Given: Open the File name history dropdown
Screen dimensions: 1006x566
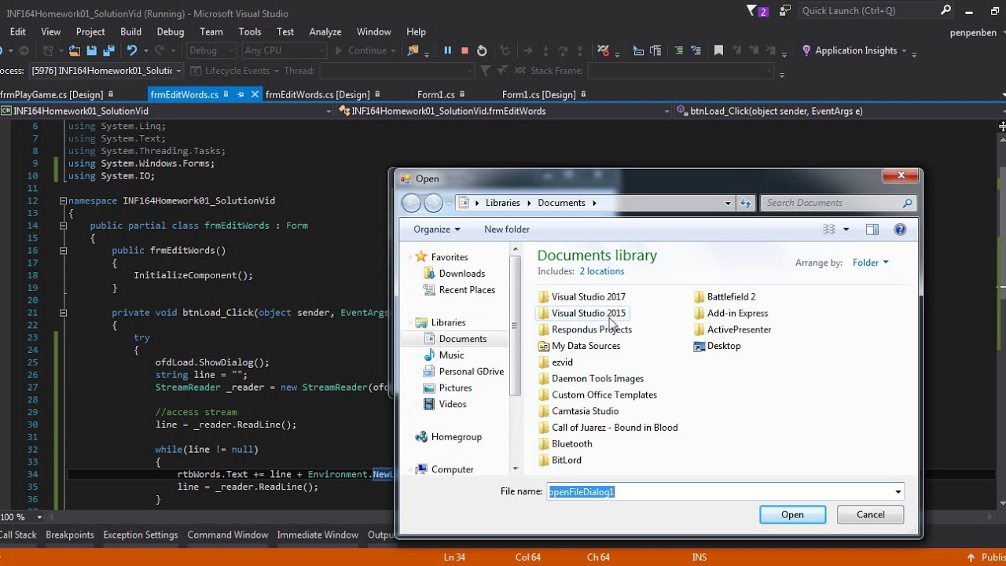Looking at the screenshot, I should pyautogui.click(x=898, y=492).
